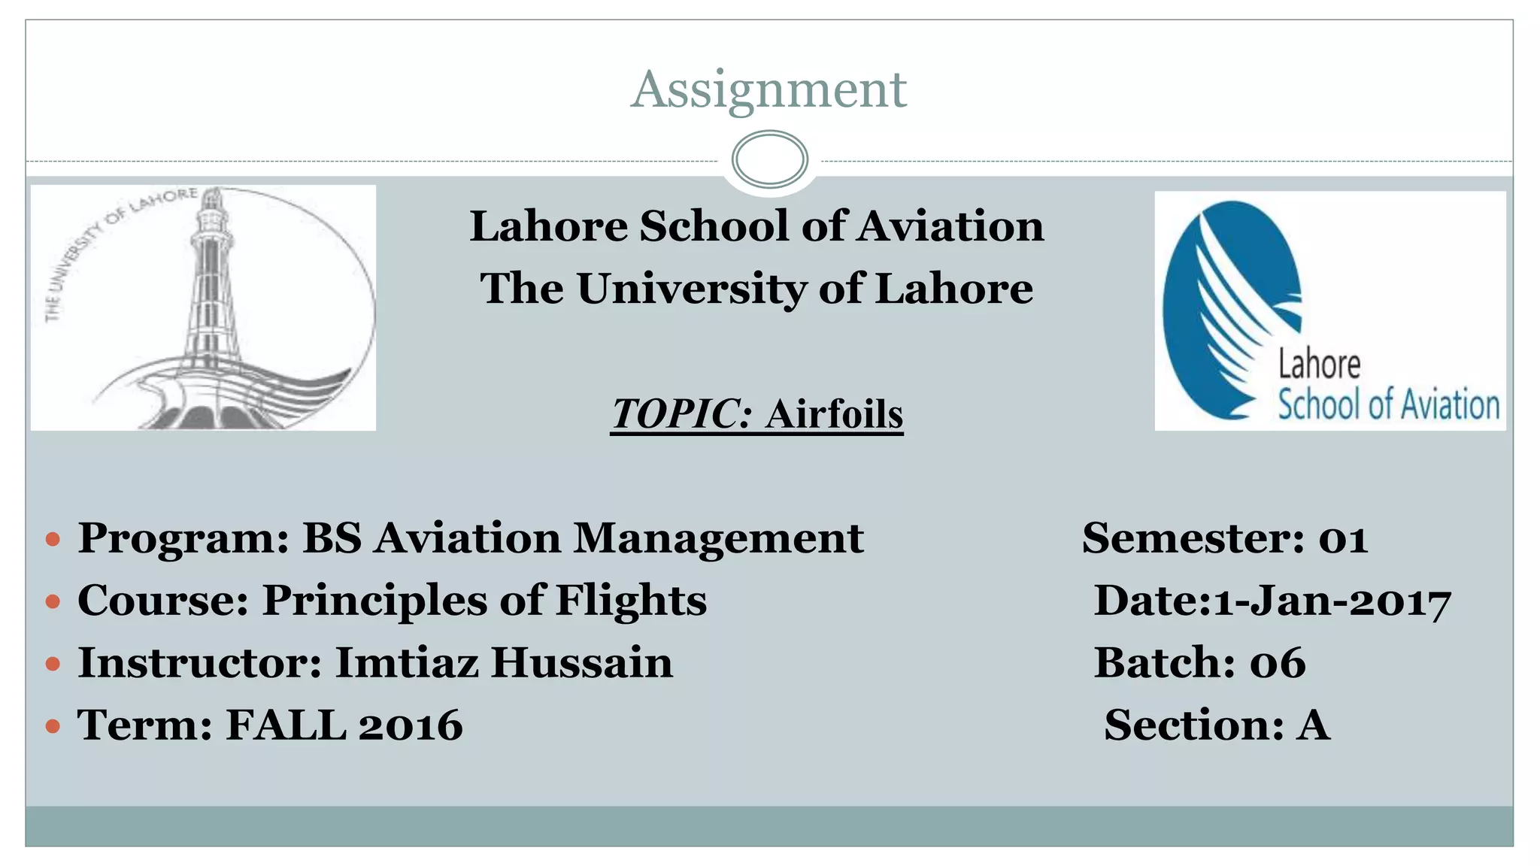Click the underlined TOPIC: Airfoils text
The width and height of the screenshot is (1540, 866).
[x=756, y=414]
